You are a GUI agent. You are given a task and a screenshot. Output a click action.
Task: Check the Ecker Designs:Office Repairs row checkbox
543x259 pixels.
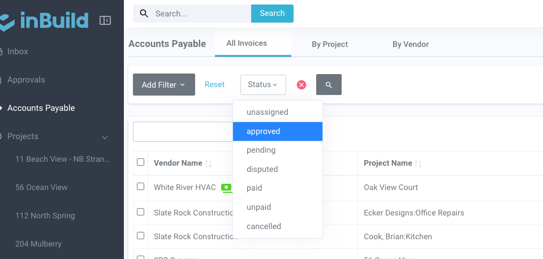tap(141, 212)
